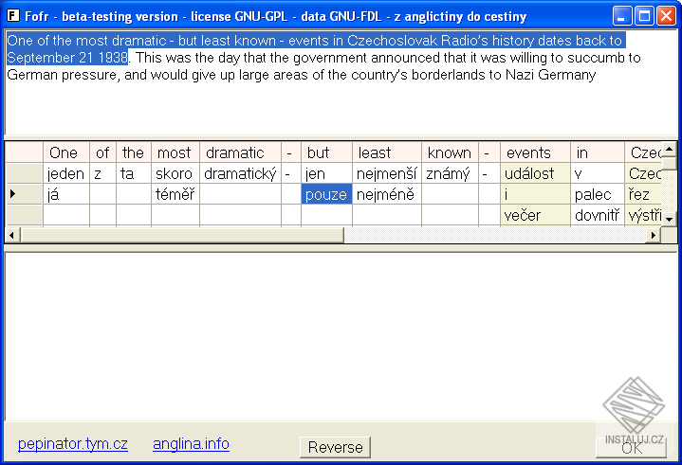
Task: Click the 'of' column header
Action: pos(102,152)
